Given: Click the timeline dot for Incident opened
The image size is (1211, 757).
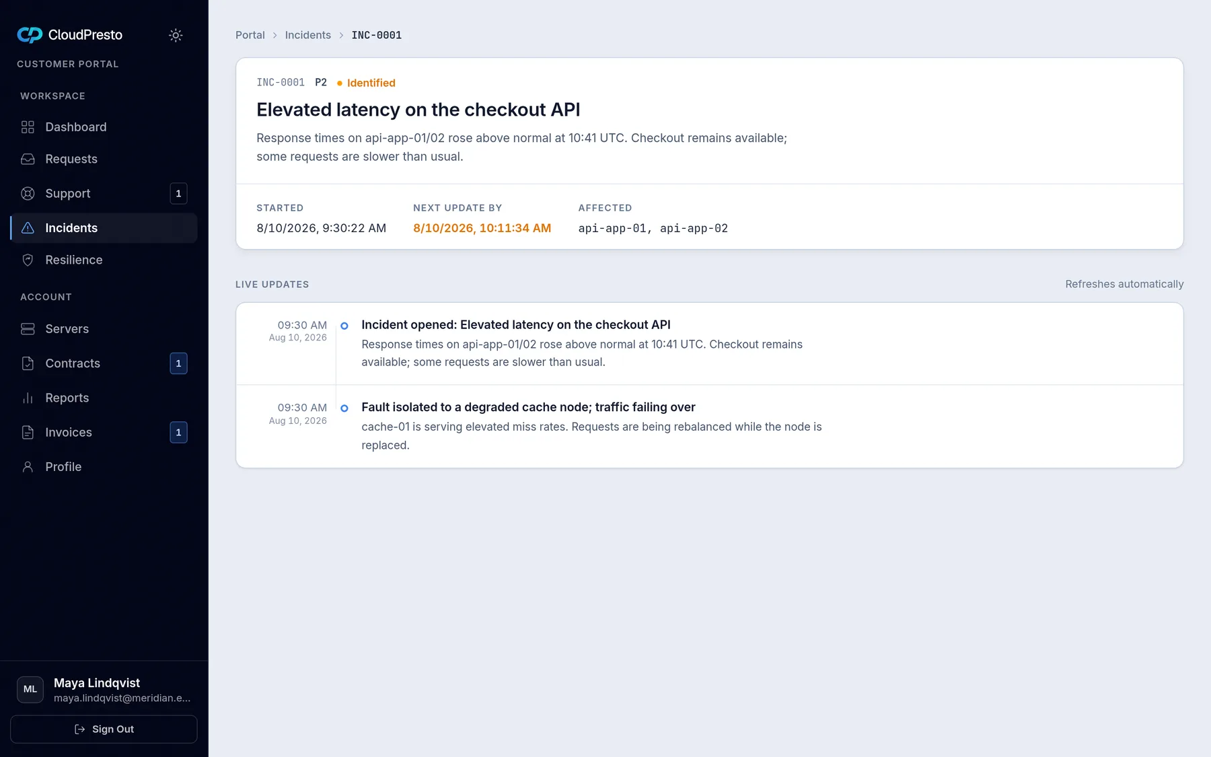Looking at the screenshot, I should tap(344, 326).
